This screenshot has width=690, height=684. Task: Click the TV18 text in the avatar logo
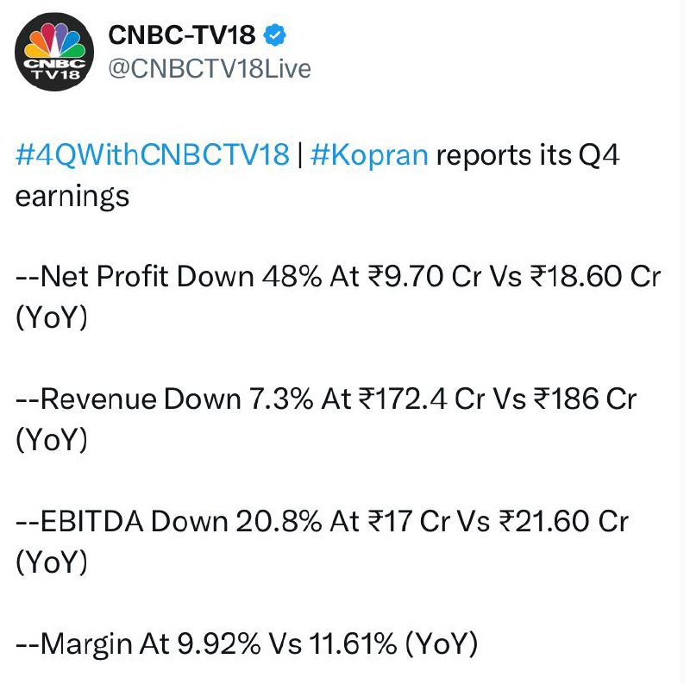(56, 74)
